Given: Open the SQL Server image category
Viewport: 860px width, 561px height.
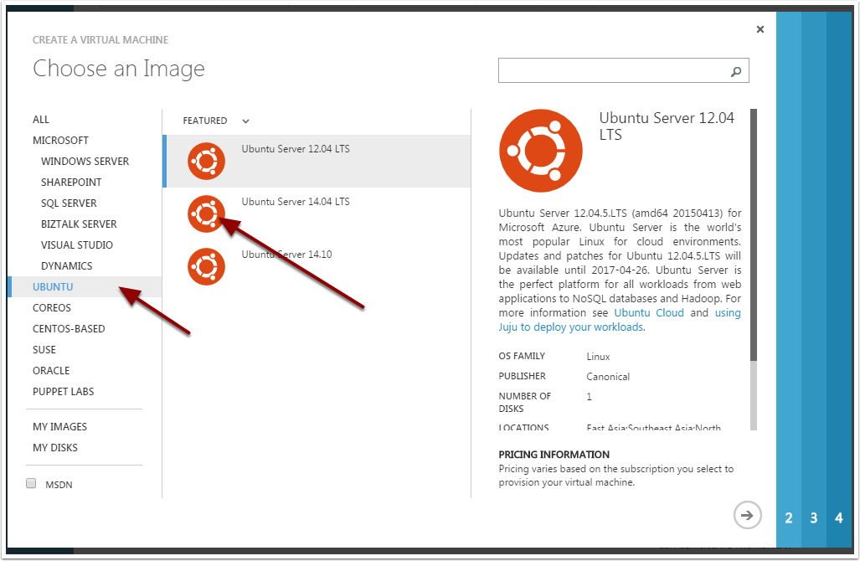Looking at the screenshot, I should (x=69, y=203).
